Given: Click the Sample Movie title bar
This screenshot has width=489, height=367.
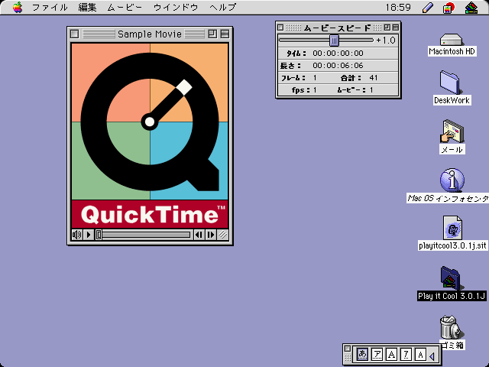Looking at the screenshot, I should 150,34.
